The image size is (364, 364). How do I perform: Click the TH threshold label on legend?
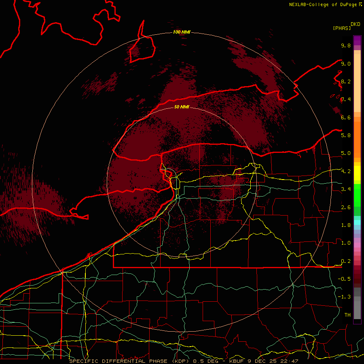pyautogui.click(x=347, y=315)
